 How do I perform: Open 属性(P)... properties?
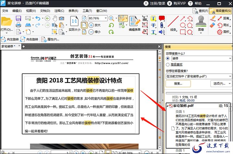point(50,39)
